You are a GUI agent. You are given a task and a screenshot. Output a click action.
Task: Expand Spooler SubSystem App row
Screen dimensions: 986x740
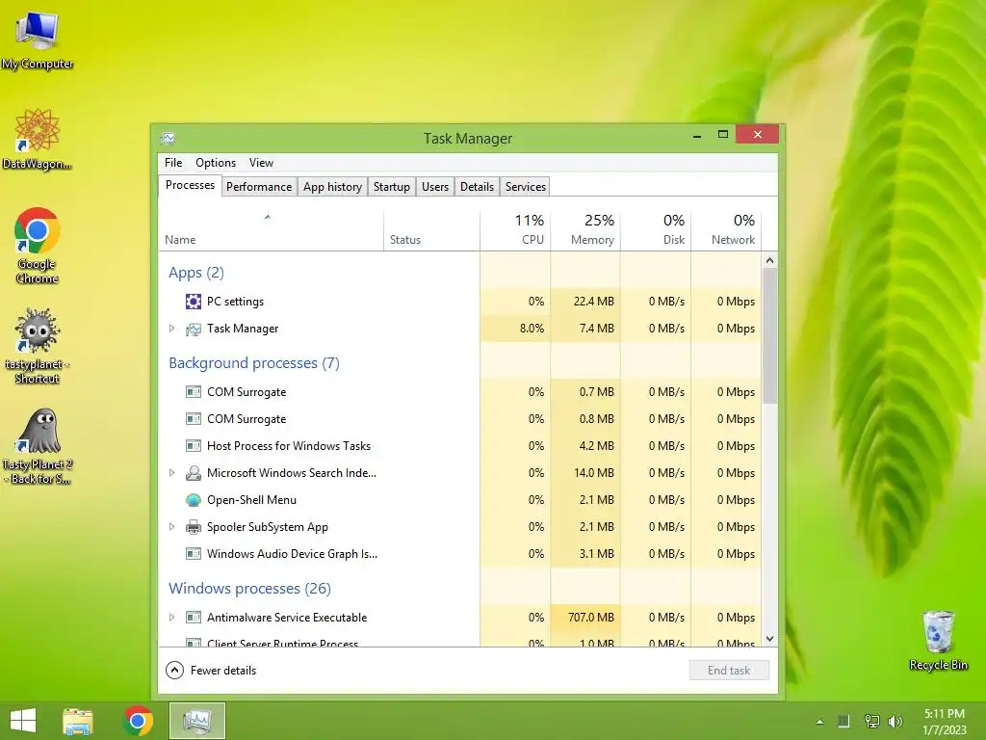[171, 527]
